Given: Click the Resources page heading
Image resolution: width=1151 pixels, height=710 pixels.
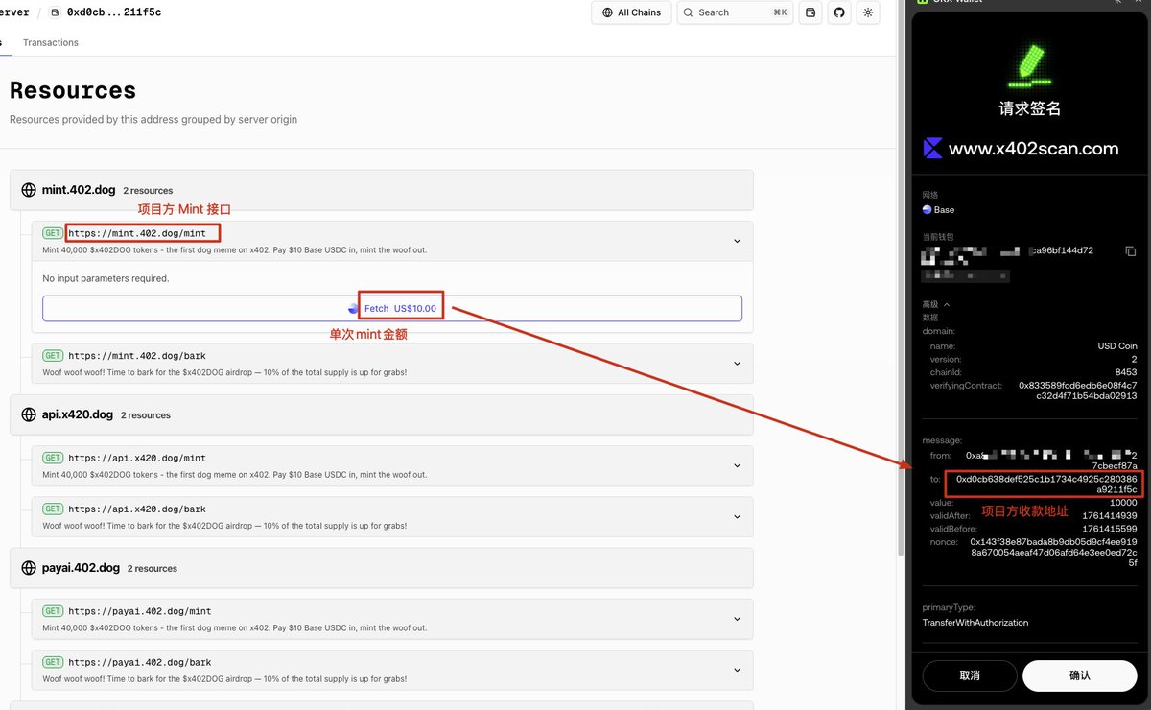Looking at the screenshot, I should click(73, 90).
